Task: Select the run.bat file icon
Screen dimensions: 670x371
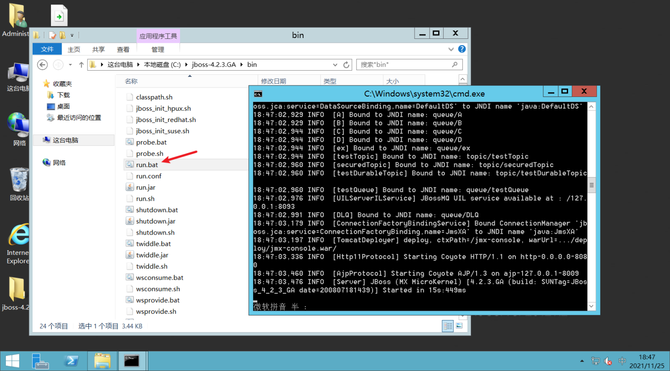Action: 130,164
